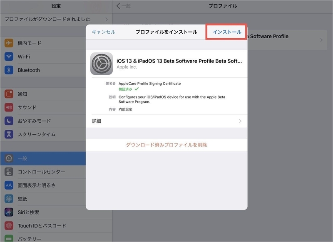This screenshot has height=242, width=333.
Task: Tap the Bluetooth icon in sidebar
Action: (9, 70)
